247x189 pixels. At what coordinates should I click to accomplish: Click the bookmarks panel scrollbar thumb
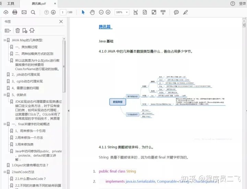(64, 66)
